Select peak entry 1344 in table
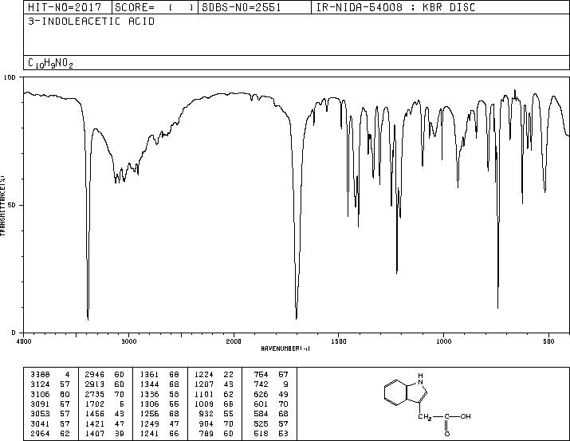This screenshot has width=570, height=441. 159,384
